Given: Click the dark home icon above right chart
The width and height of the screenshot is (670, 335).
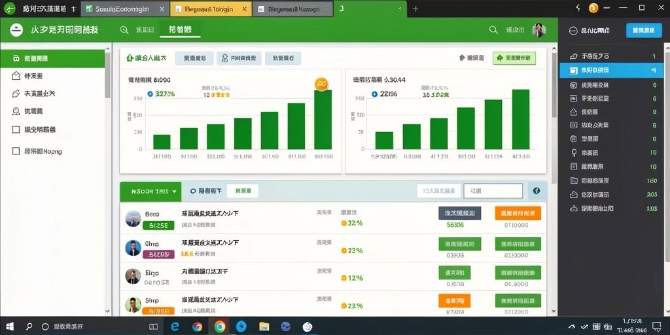Looking at the screenshot, I should click(x=462, y=58).
